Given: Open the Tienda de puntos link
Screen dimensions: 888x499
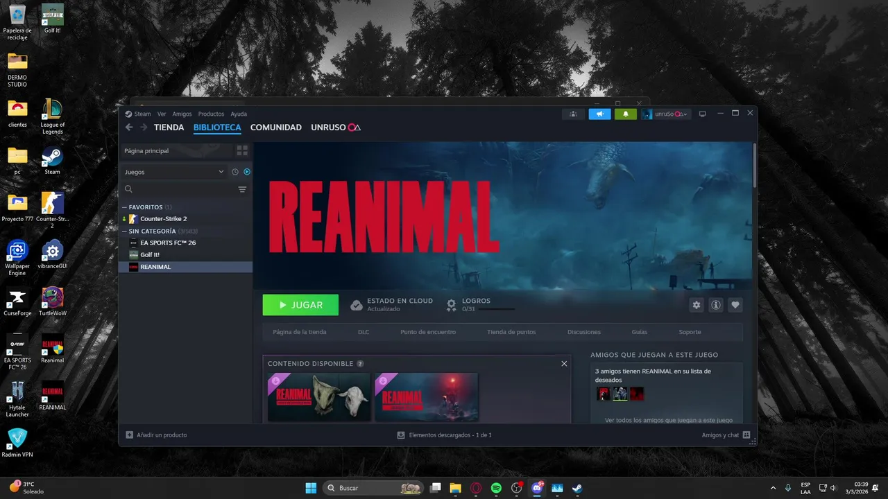Looking at the screenshot, I should coord(511,332).
